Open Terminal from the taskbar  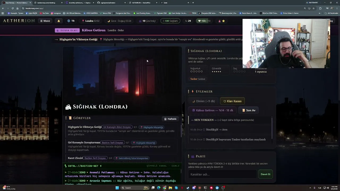205,188
